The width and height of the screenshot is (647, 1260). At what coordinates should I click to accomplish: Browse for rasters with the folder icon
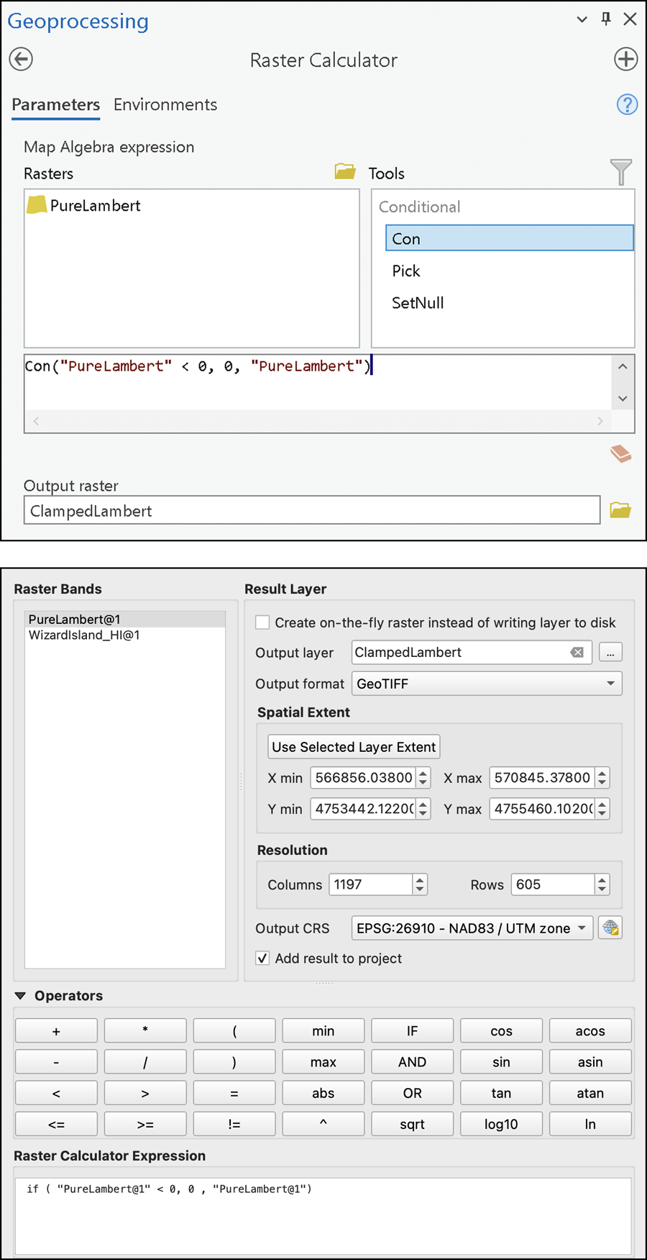click(x=345, y=171)
